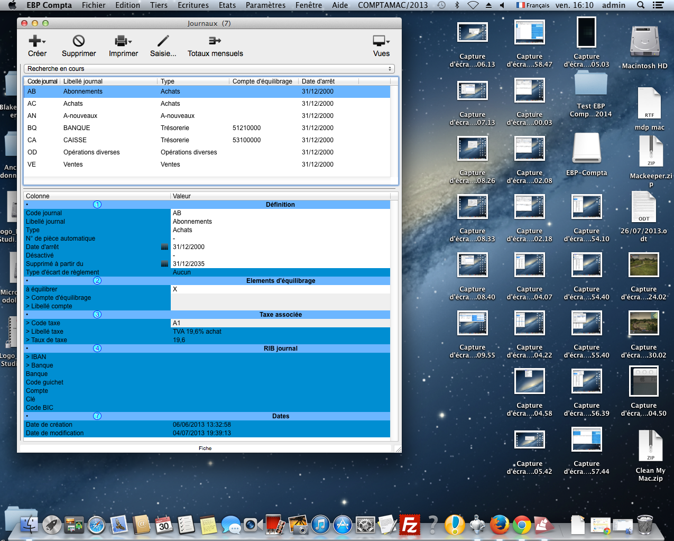The height and width of the screenshot is (541, 674).
Task: Click the Bluetooth menu bar icon
Action: click(x=457, y=5)
